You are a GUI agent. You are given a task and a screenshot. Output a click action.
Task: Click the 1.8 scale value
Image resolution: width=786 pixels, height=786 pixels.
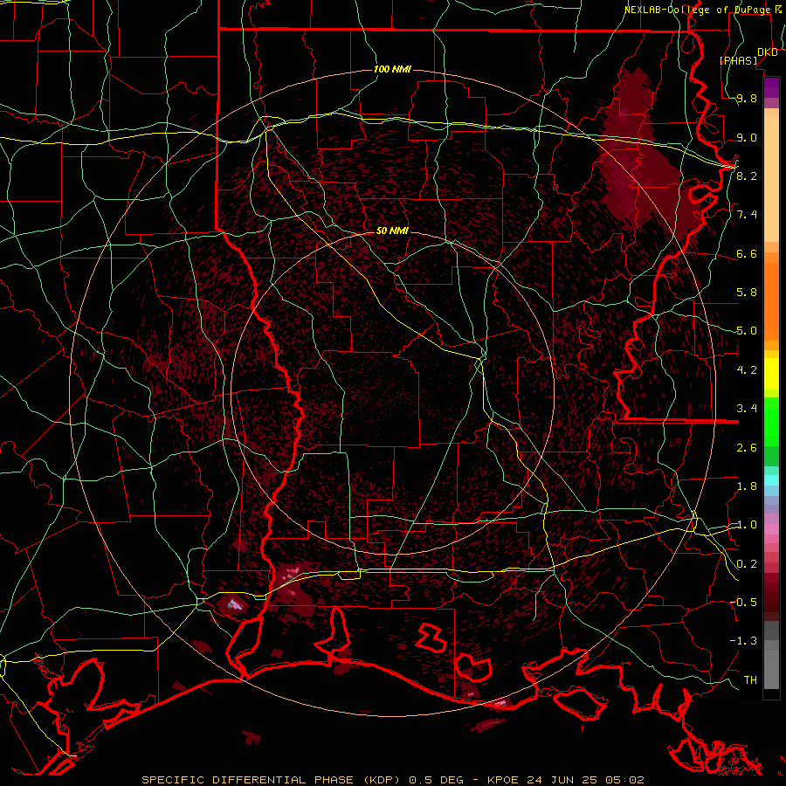pyautogui.click(x=747, y=486)
